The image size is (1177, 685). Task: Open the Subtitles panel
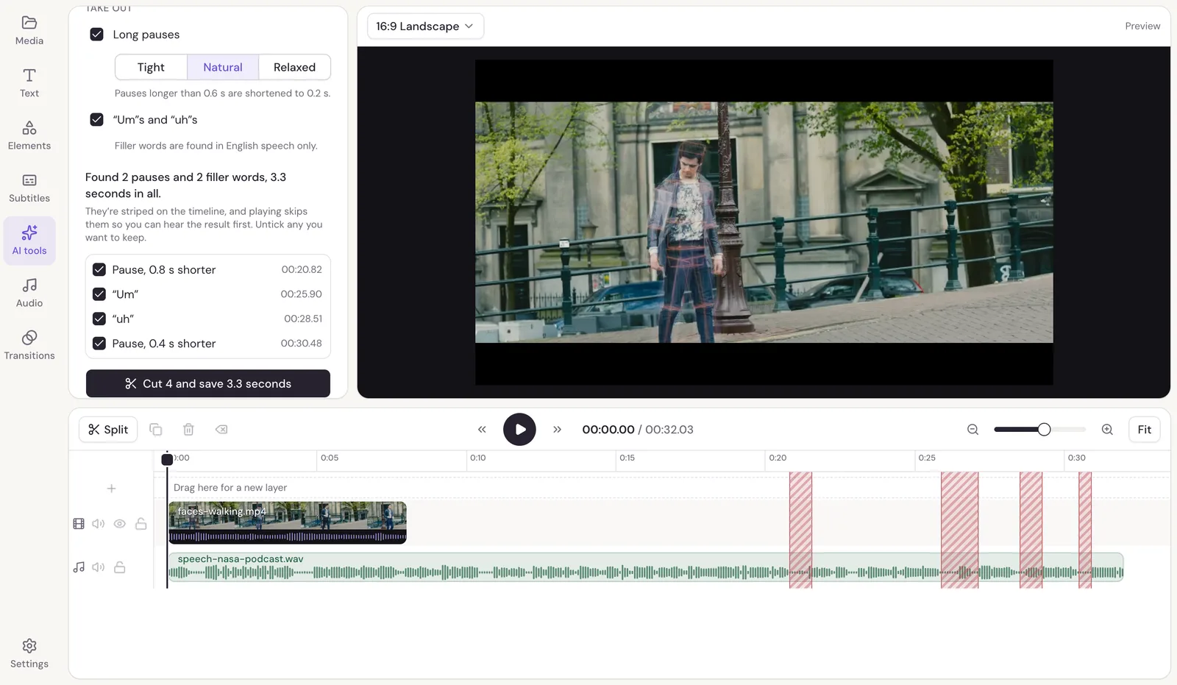[x=29, y=188]
